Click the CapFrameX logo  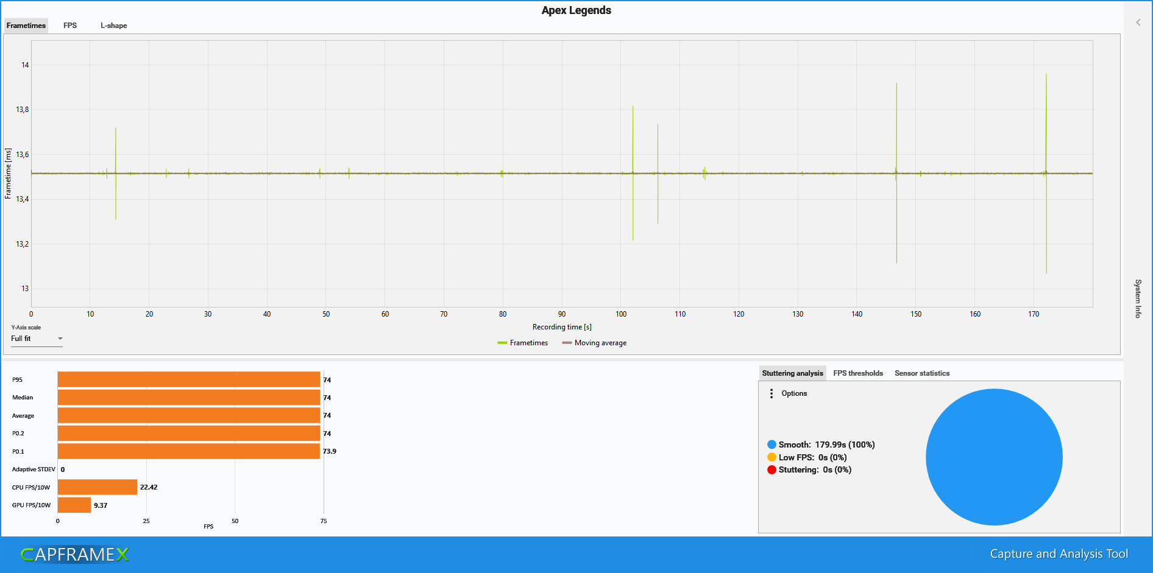(75, 554)
